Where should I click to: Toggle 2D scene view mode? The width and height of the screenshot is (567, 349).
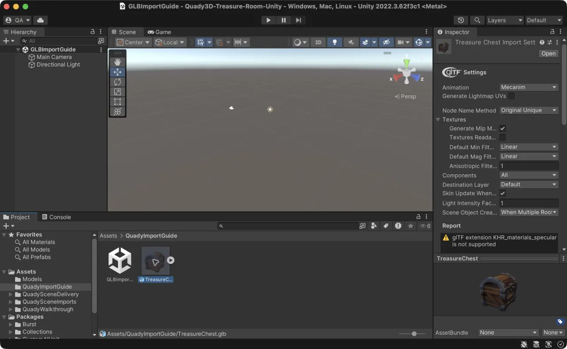coord(318,42)
